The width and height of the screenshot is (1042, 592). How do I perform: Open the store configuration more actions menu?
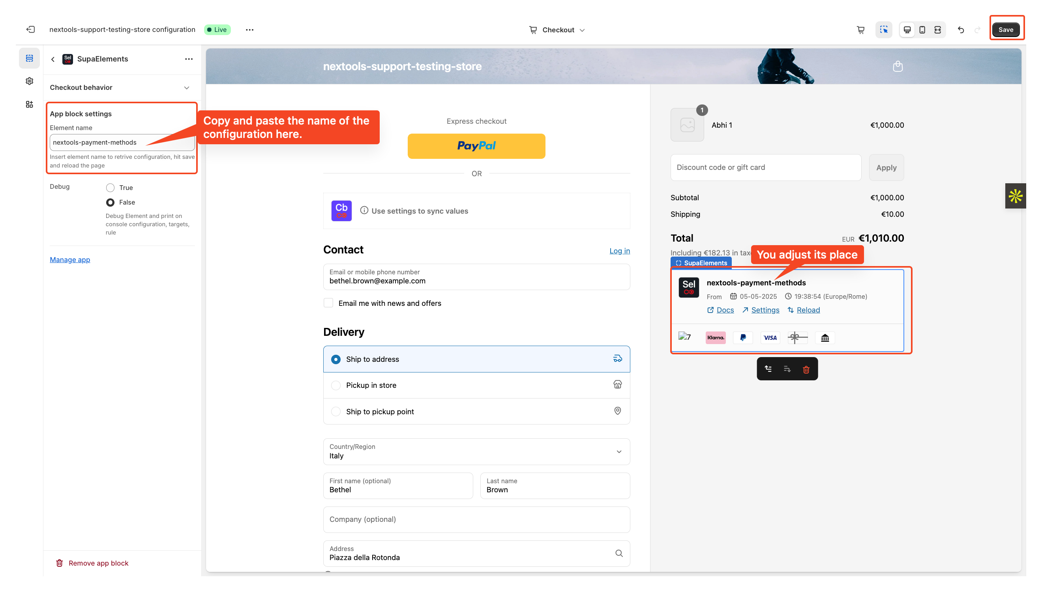pos(249,30)
